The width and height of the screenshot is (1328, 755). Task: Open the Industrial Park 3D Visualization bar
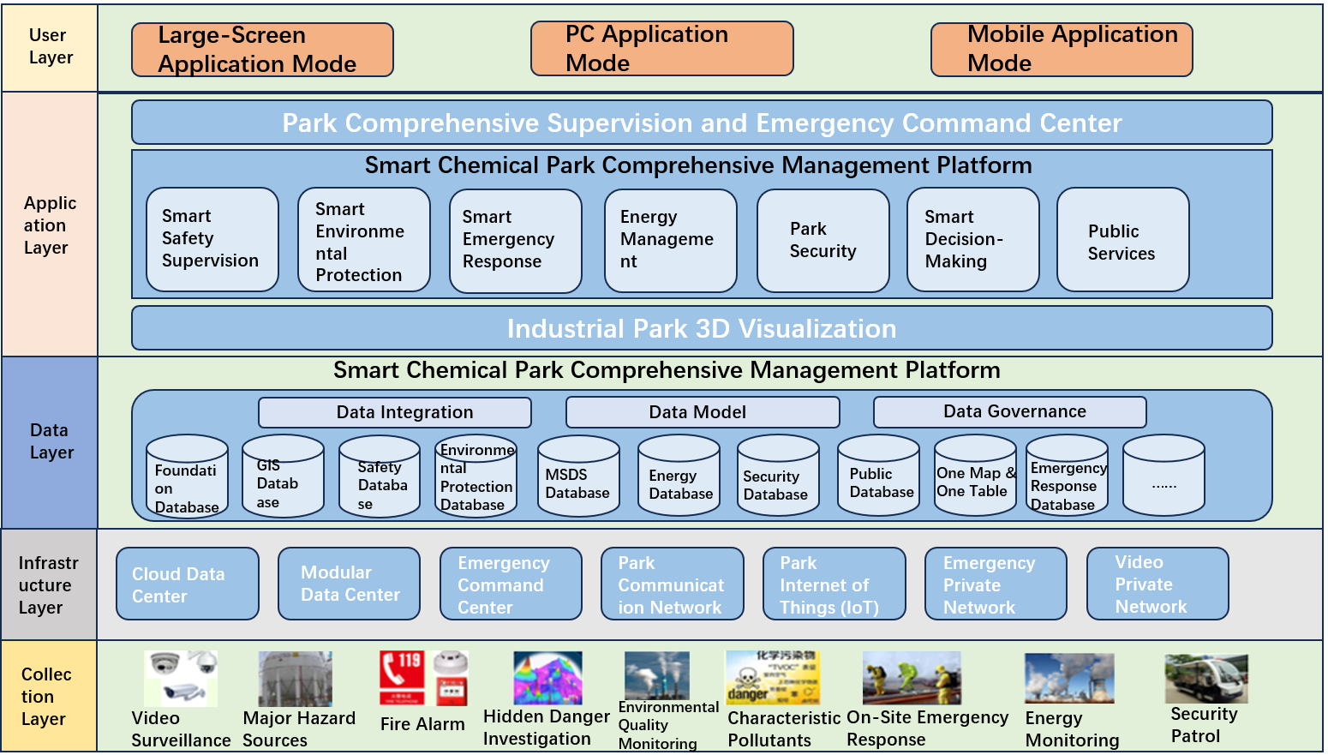701,328
